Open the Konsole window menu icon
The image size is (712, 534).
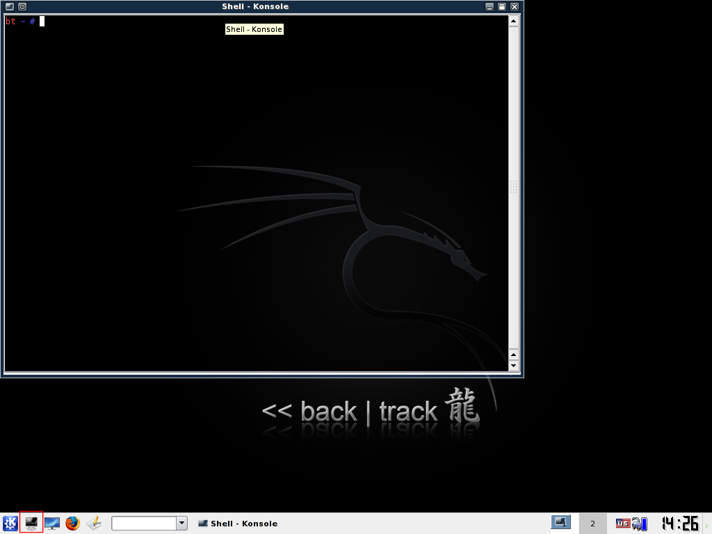pos(10,7)
